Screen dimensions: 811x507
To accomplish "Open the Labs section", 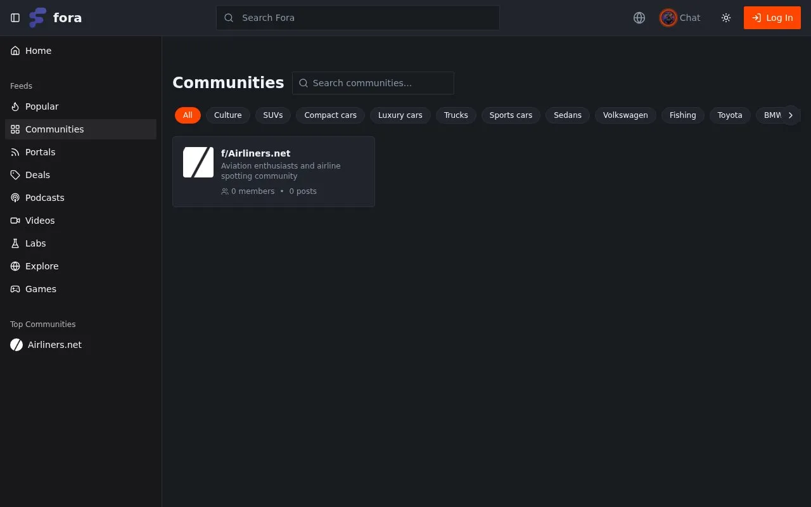I will coord(80,243).
